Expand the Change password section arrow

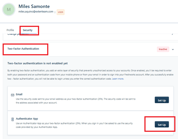[172, 34]
